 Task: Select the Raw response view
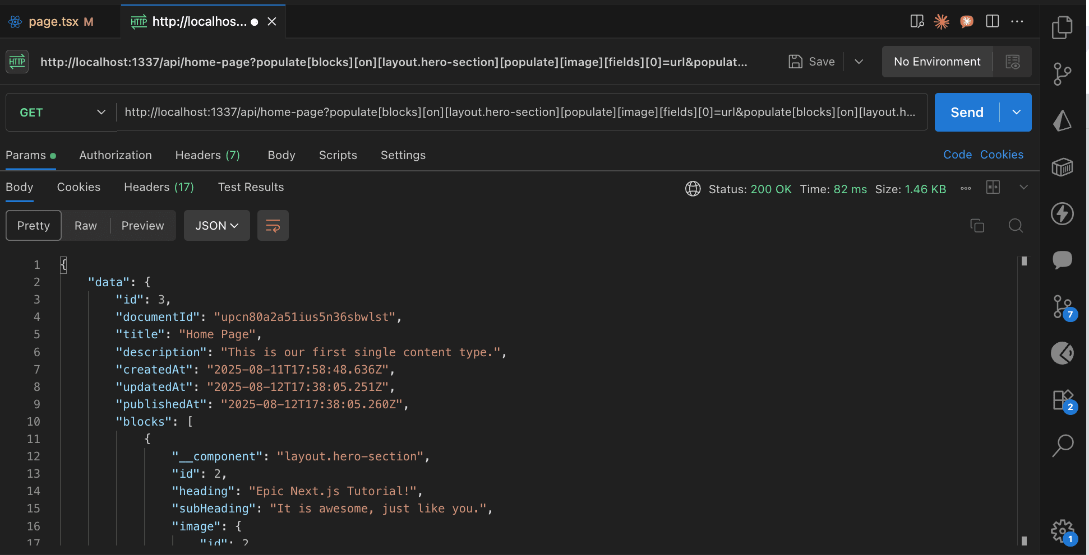[x=86, y=226]
